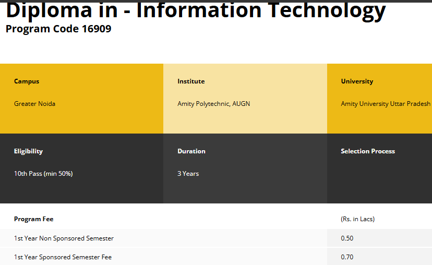This screenshot has width=432, height=265.
Task: Click the 3 Years duration value
Action: pos(188,174)
